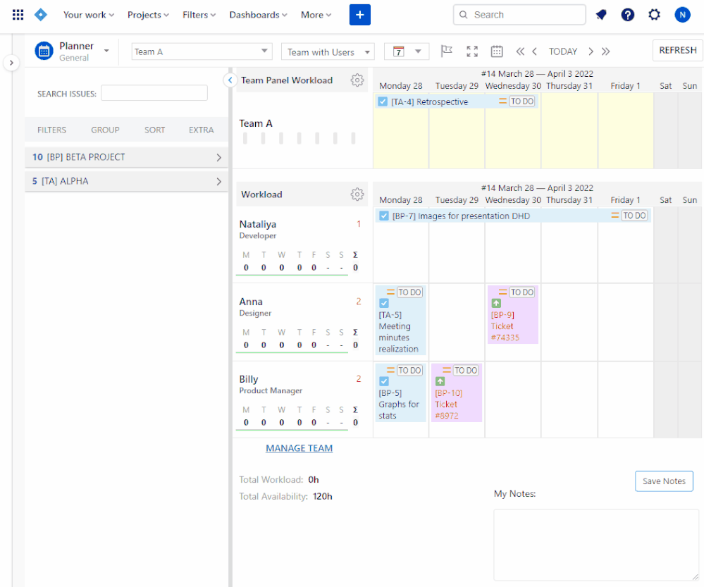The width and height of the screenshot is (704, 587).
Task: Click the TO DO status on BP-10
Action: (466, 370)
